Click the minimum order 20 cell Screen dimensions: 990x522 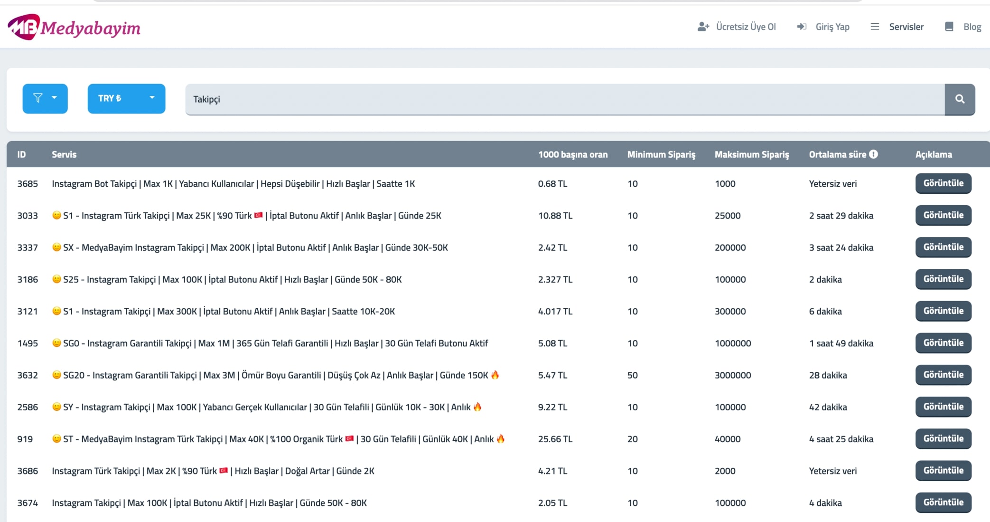point(632,439)
